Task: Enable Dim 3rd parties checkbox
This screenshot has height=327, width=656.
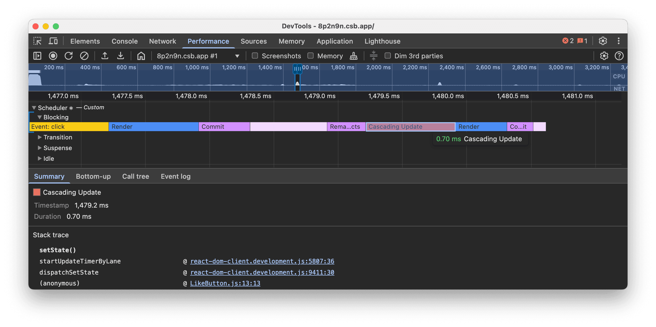Action: click(388, 56)
